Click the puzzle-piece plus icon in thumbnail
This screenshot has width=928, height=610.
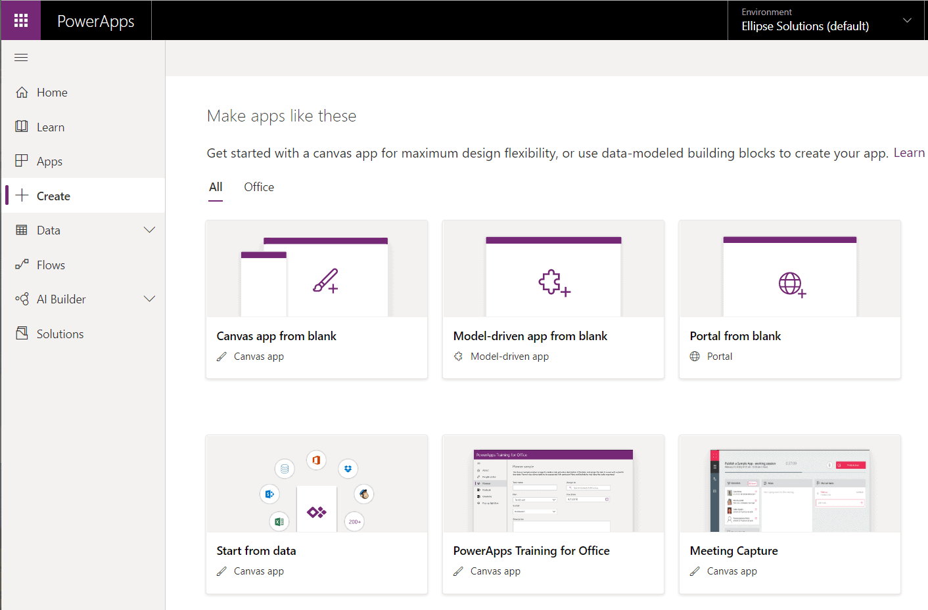(x=554, y=283)
